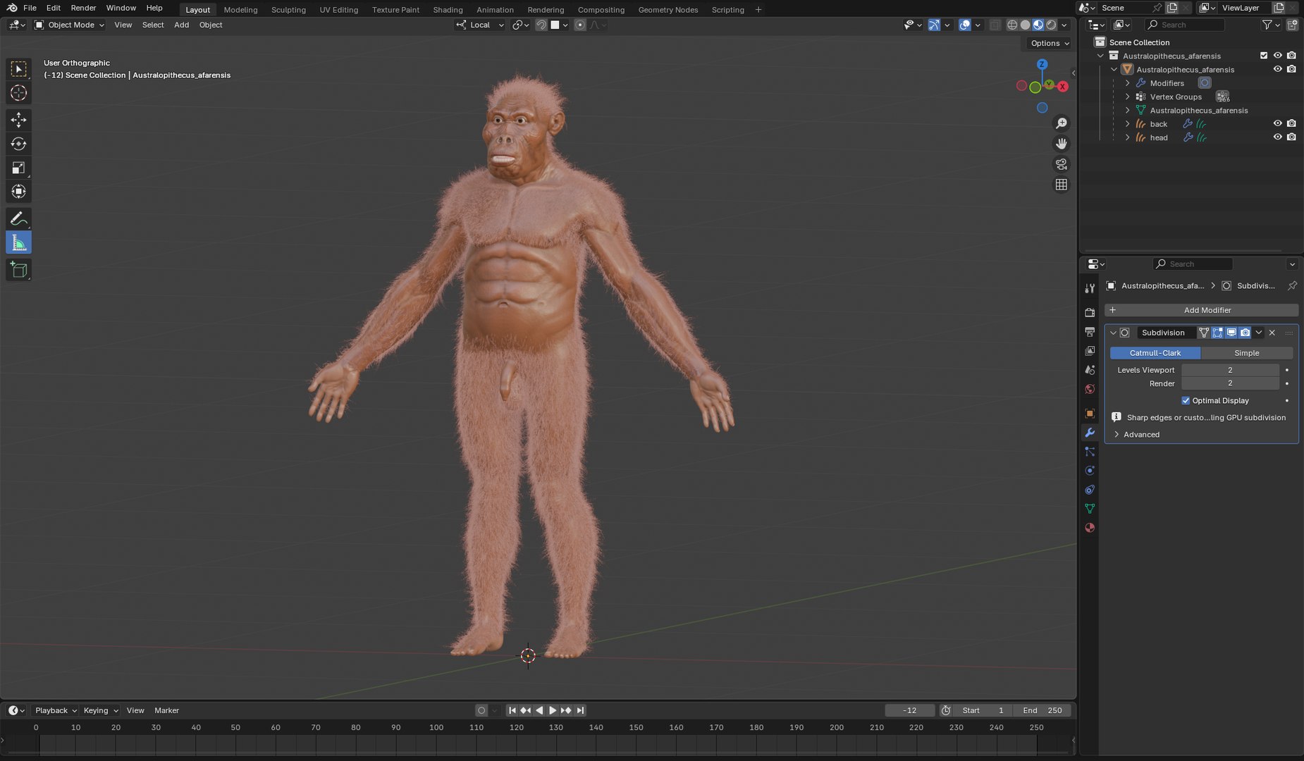Hide the head hair system in viewport
This screenshot has height=761, width=1304.
1277,137
